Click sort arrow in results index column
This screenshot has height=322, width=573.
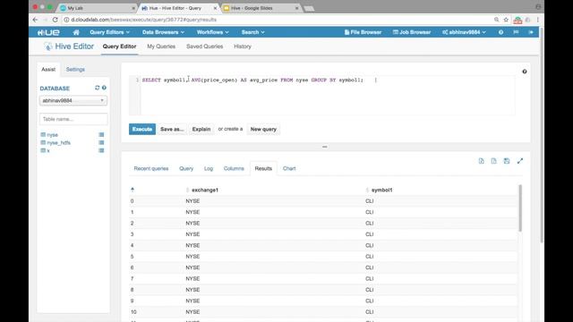pyautogui.click(x=133, y=190)
